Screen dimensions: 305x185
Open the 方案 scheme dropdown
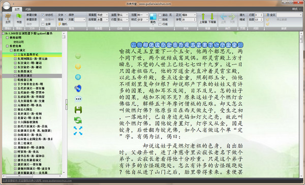pos(80,19)
